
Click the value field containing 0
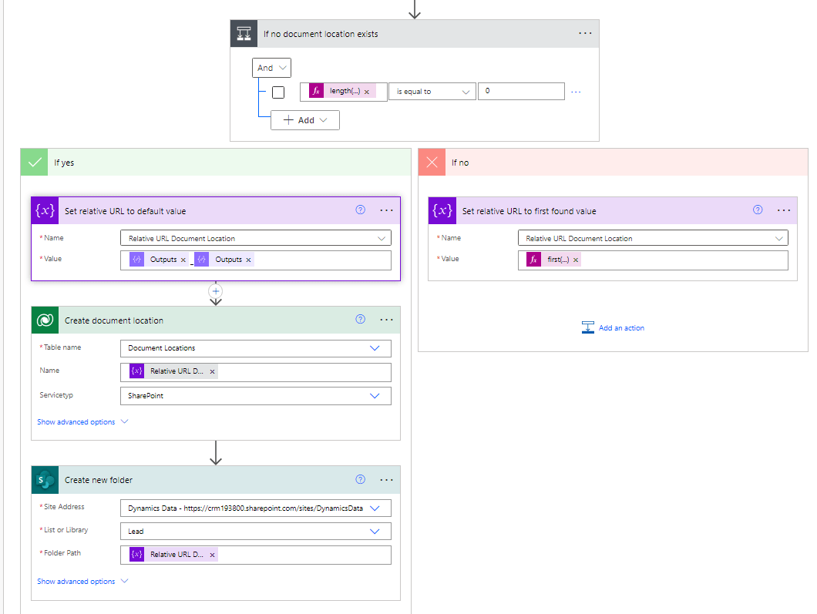click(x=521, y=90)
